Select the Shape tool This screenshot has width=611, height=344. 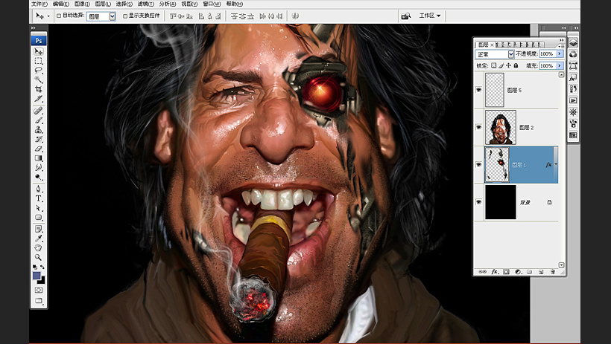coord(39,217)
